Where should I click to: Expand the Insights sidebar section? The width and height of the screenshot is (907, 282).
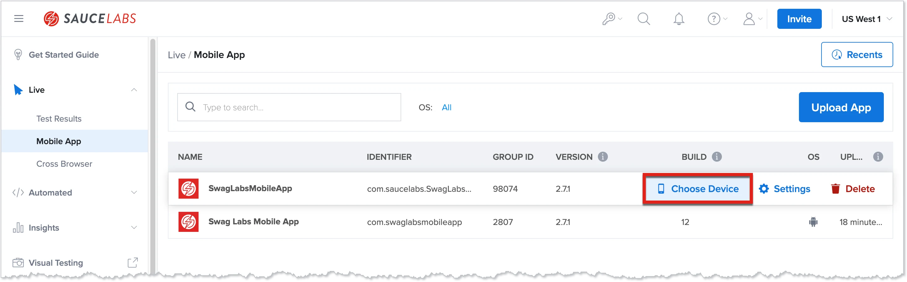[134, 228]
